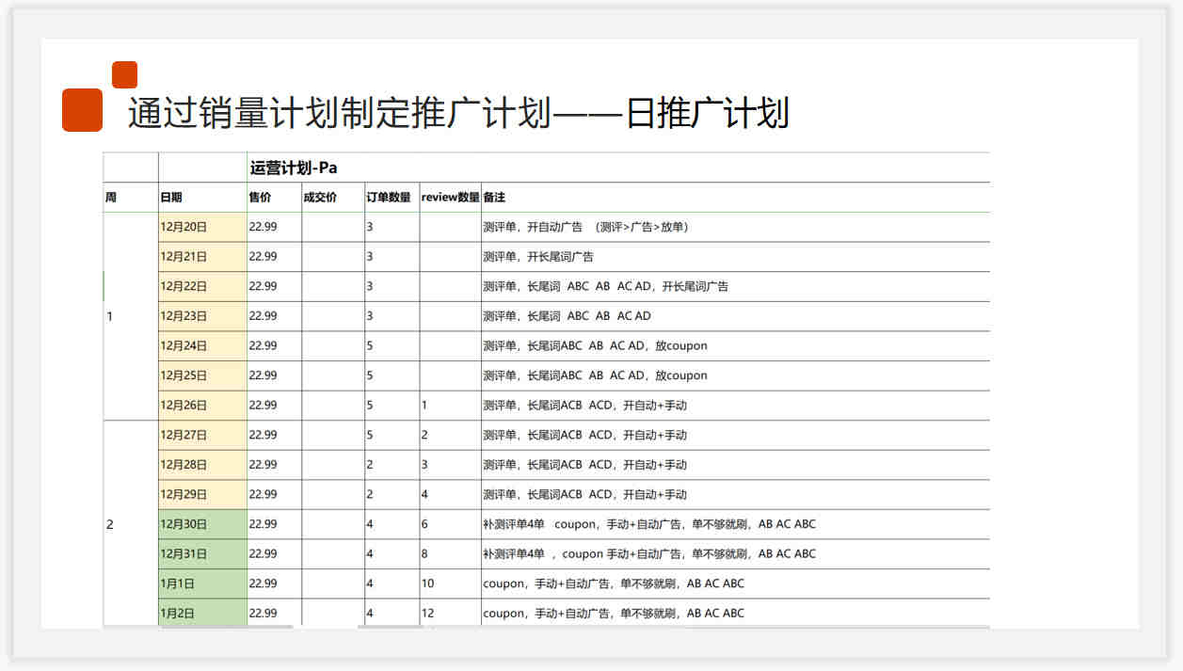The height and width of the screenshot is (671, 1183).
Task: Select the 12月22日 remark ending 开长尾词广告
Action: coord(605,286)
